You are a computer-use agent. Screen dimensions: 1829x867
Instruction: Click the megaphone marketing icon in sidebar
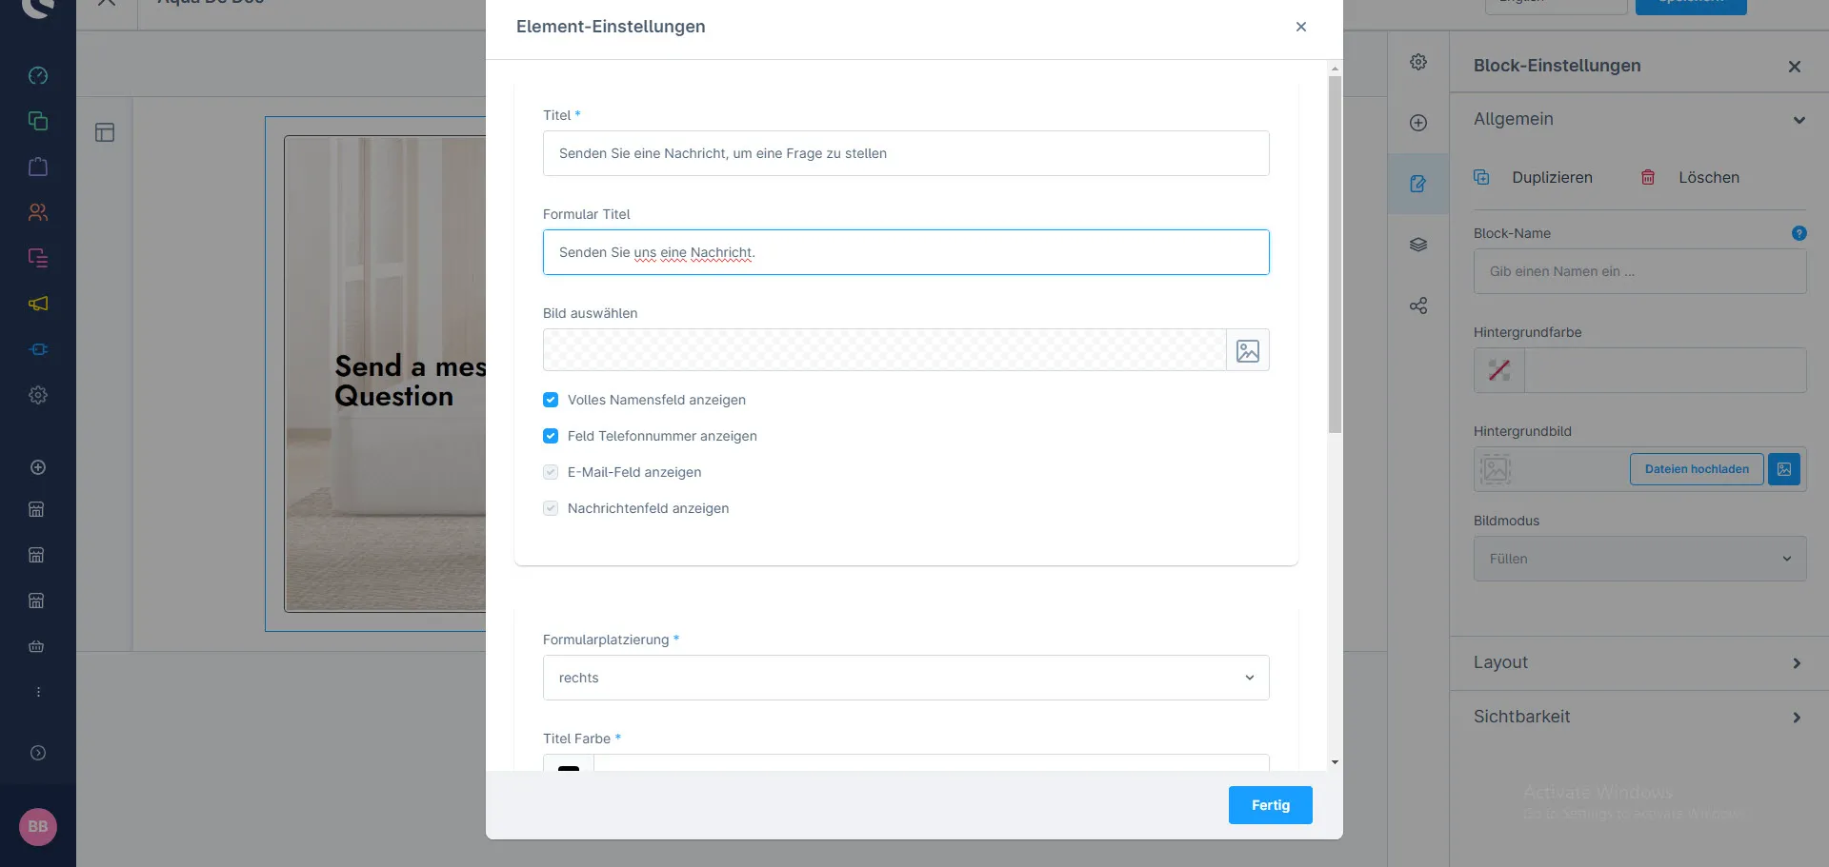tap(38, 304)
